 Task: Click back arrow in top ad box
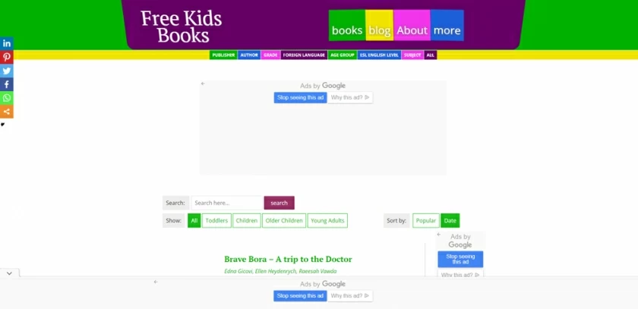pos(203,84)
